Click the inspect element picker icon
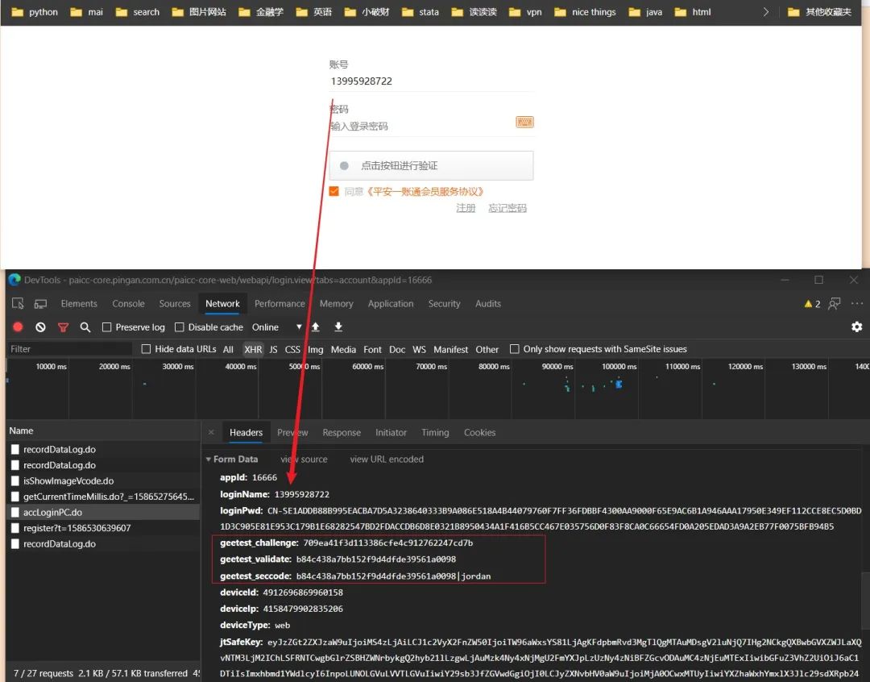The width and height of the screenshot is (870, 682). click(x=18, y=303)
